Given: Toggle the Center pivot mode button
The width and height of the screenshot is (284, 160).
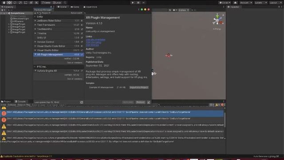Looking at the screenshot, I should pos(46,3).
